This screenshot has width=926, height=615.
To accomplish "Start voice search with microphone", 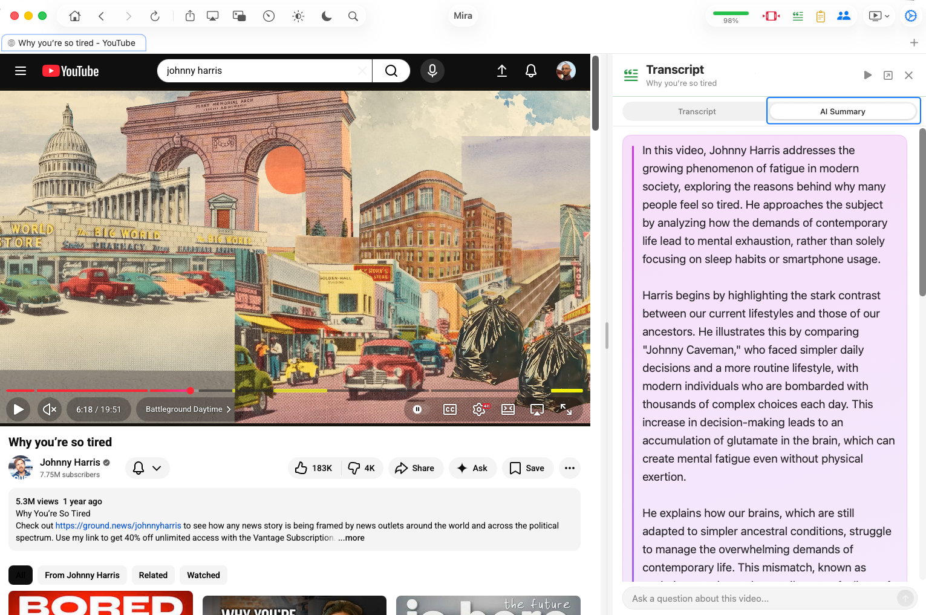I will pos(432,71).
